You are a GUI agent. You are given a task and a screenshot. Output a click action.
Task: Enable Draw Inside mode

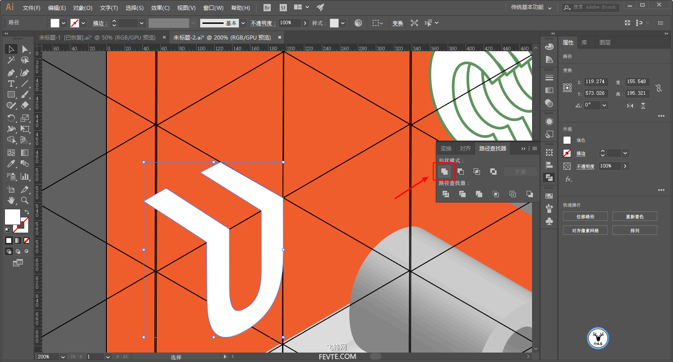coord(26,252)
